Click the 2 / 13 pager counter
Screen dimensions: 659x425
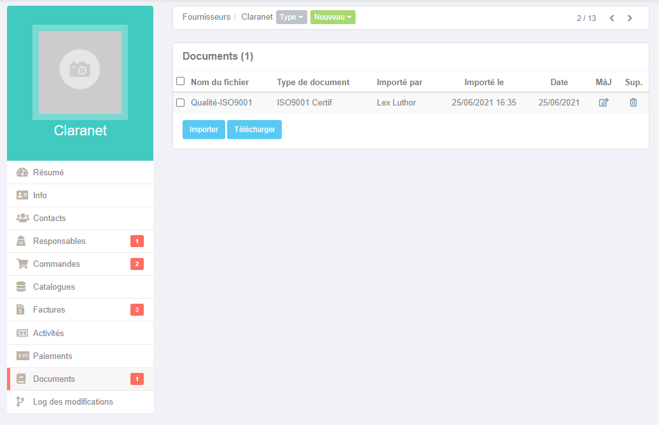tap(586, 18)
